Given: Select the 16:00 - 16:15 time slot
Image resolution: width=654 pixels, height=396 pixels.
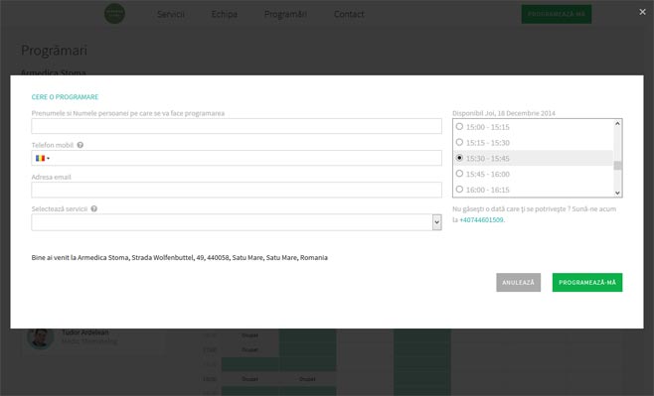Looking at the screenshot, I should [x=459, y=189].
